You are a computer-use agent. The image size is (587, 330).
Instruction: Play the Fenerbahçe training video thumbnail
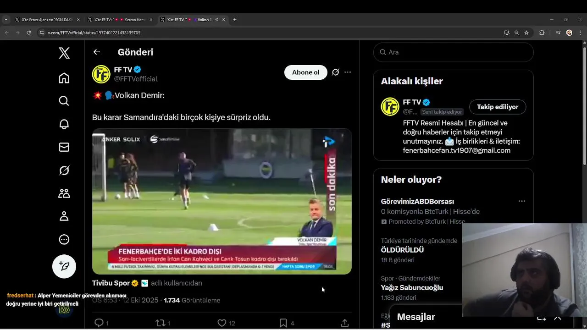[222, 201]
